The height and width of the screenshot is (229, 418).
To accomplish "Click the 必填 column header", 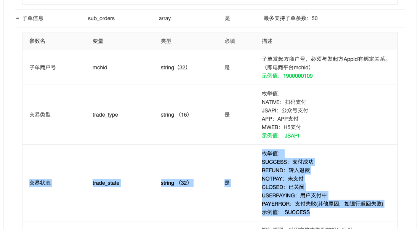I will [x=230, y=41].
